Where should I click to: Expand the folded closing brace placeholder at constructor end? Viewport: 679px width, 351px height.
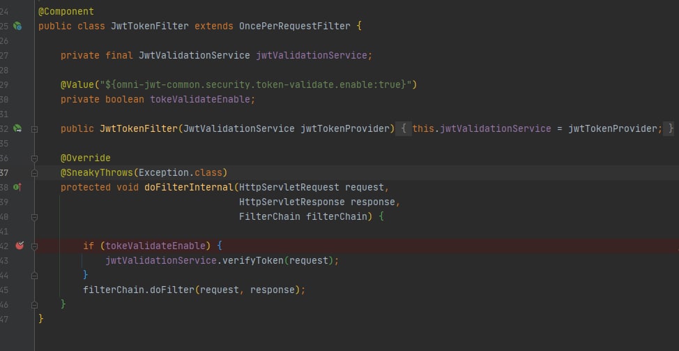pyautogui.click(x=669, y=128)
